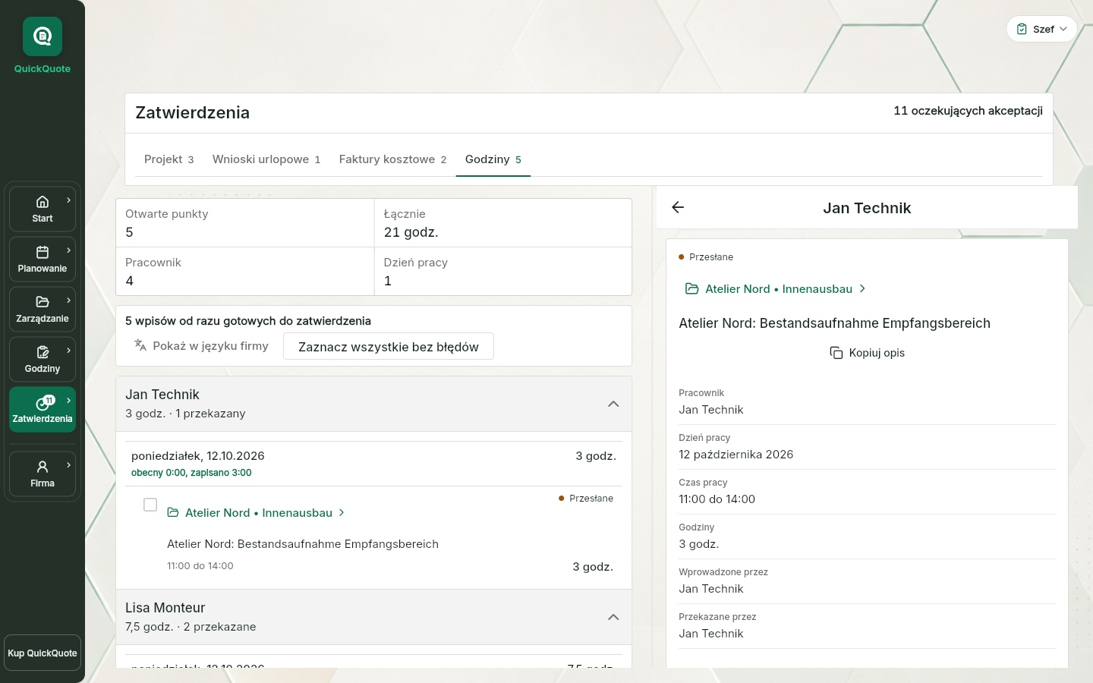Switch to the Faktury kosztowe tab
1093x683 pixels.
click(x=392, y=159)
